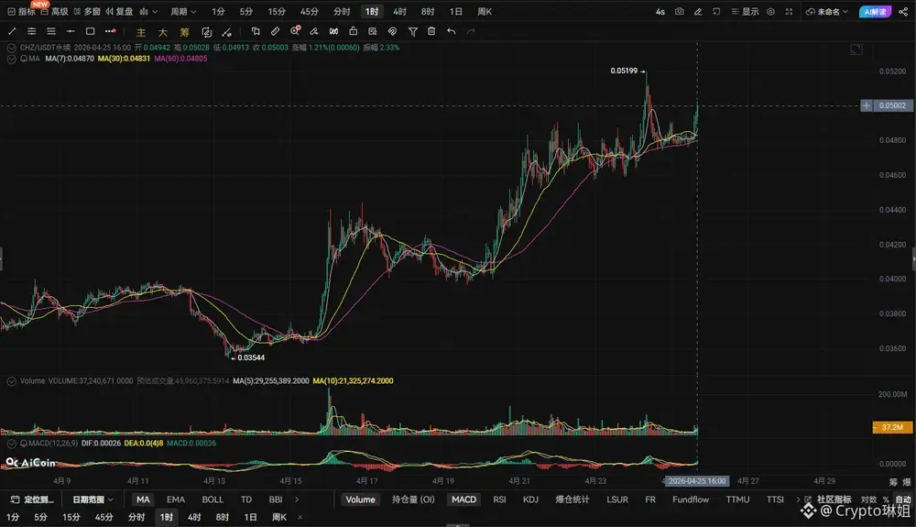Click the 复盘 replay button
This screenshot has height=527, width=916.
coord(118,12)
